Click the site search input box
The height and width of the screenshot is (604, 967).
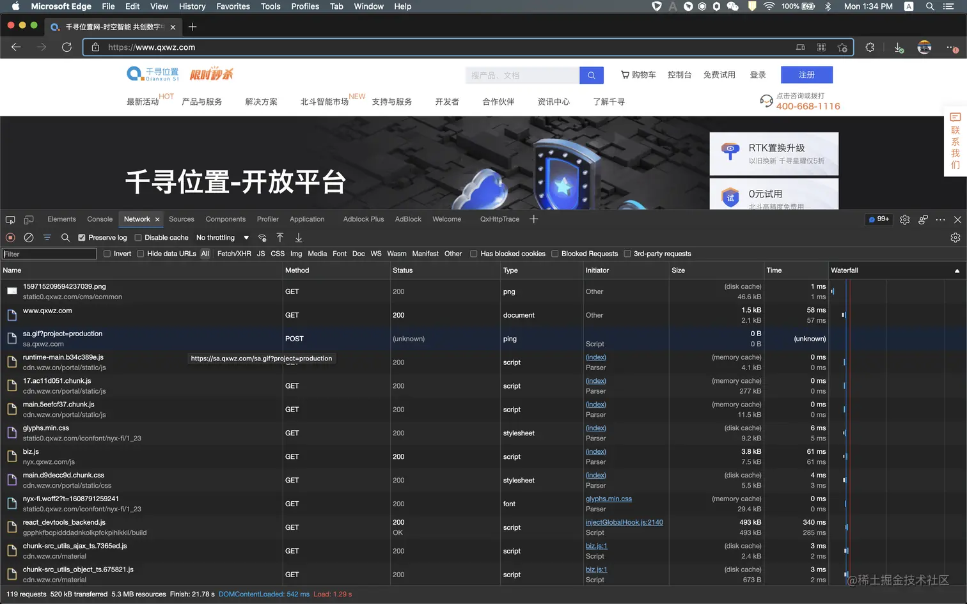[523, 75]
